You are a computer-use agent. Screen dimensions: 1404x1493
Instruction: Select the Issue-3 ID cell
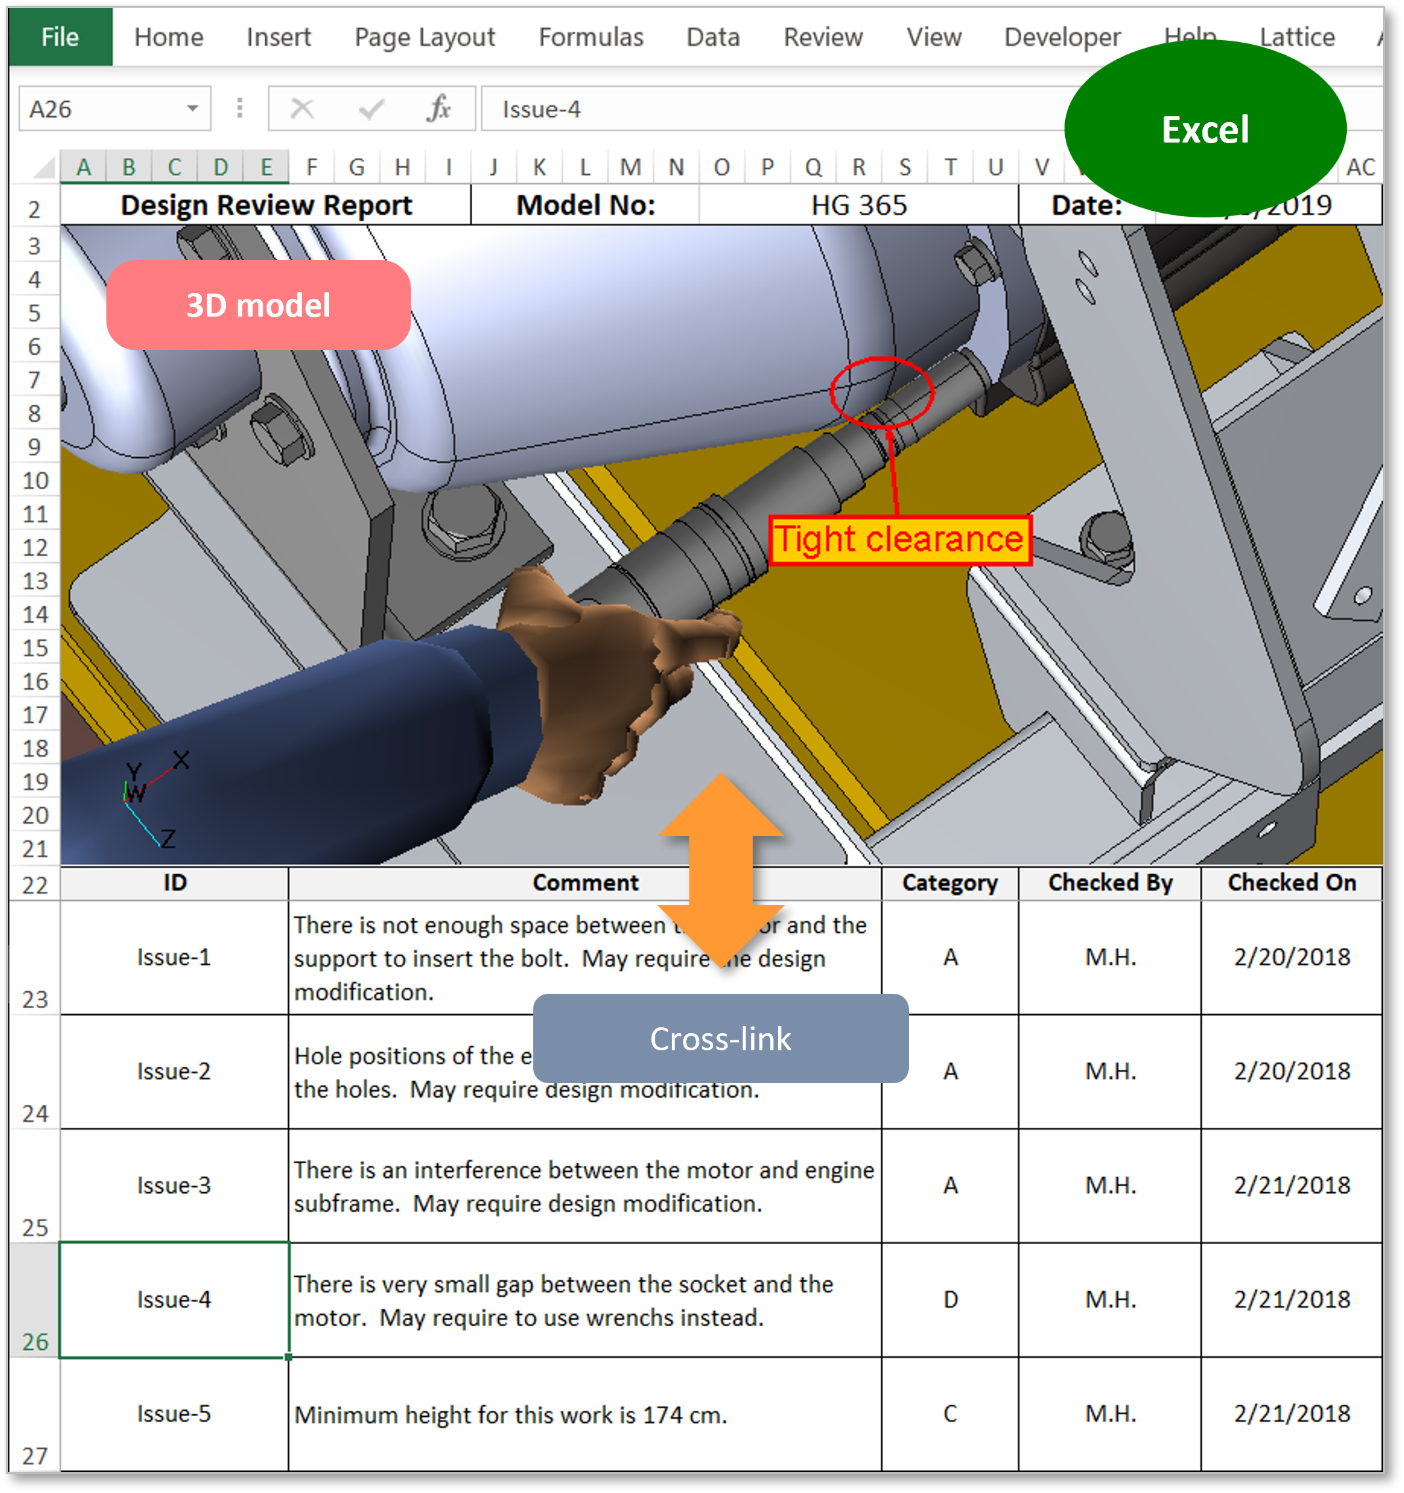pos(174,1185)
